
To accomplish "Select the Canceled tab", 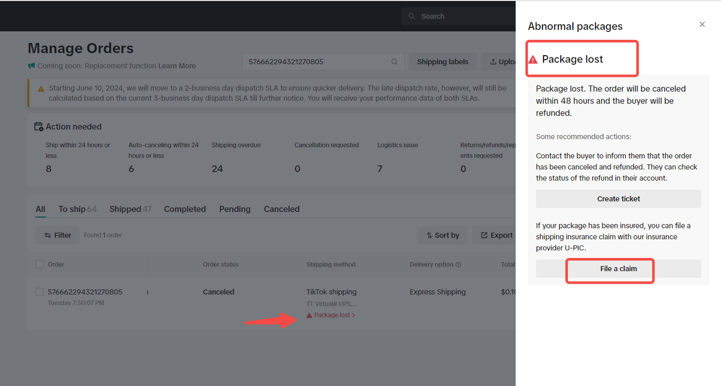I will pyautogui.click(x=282, y=209).
